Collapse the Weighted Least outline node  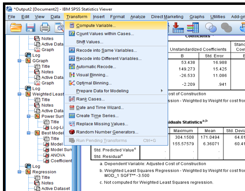(20, 94)
